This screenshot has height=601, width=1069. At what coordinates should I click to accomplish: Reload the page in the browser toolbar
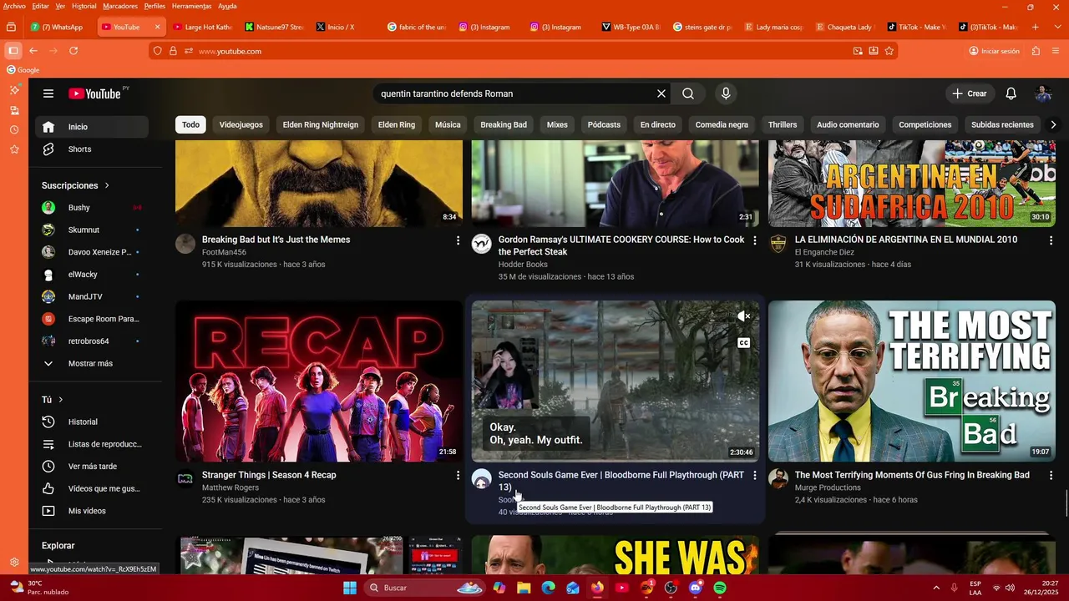pyautogui.click(x=73, y=51)
